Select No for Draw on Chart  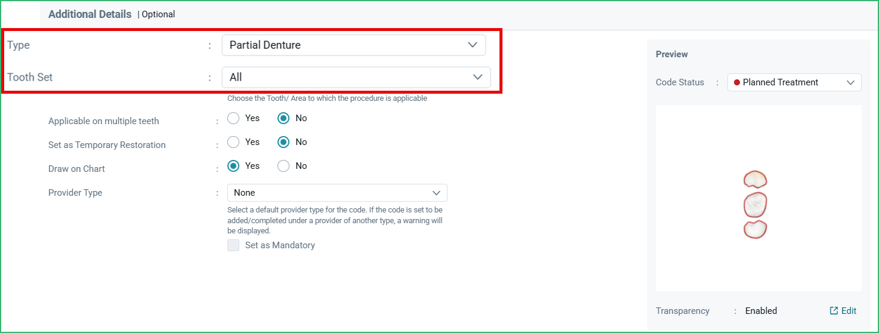click(284, 166)
